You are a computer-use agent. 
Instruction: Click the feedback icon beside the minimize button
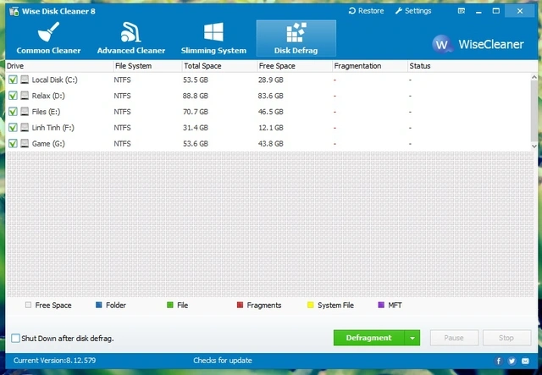pos(461,11)
